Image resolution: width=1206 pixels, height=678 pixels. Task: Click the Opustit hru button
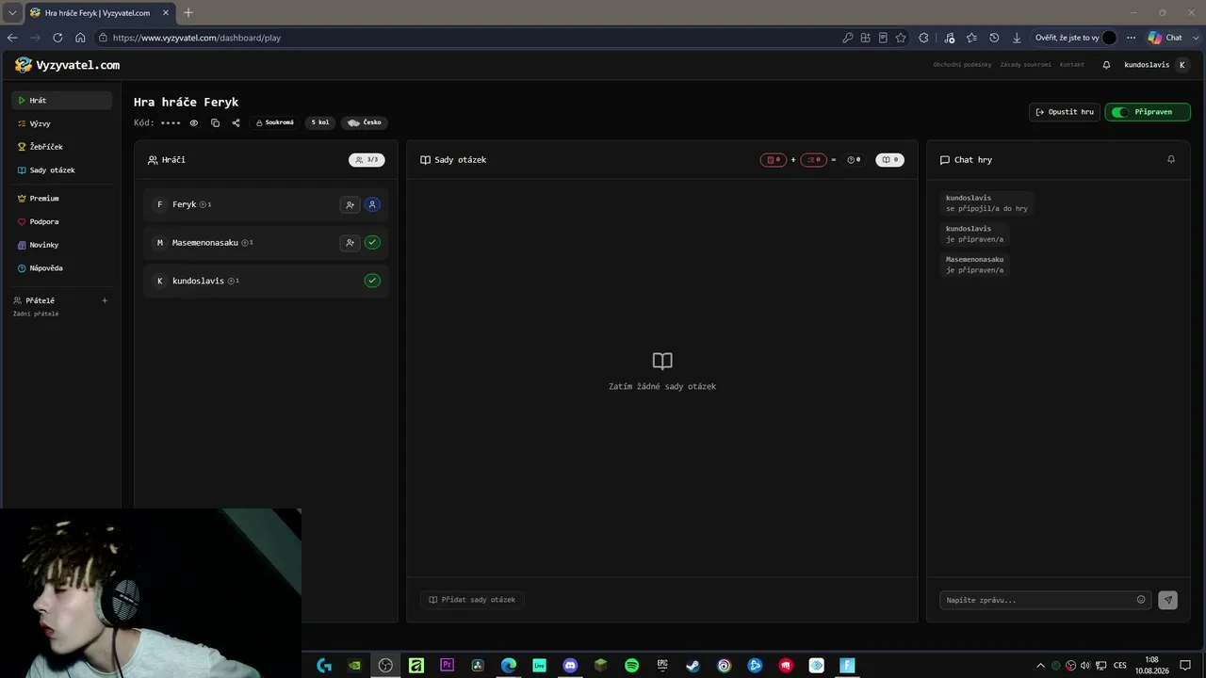pyautogui.click(x=1065, y=112)
